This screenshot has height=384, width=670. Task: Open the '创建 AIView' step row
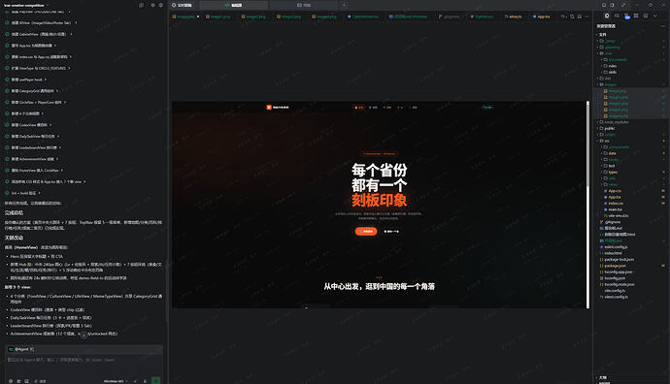click(41, 23)
